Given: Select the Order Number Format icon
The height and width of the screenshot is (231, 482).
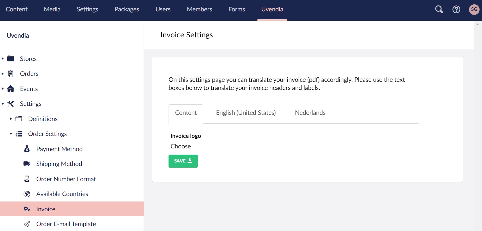Looking at the screenshot, I should [x=27, y=179].
